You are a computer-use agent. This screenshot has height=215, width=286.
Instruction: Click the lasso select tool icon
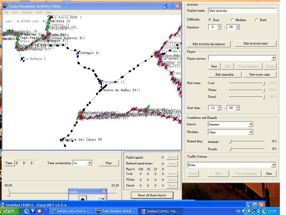(101, 198)
